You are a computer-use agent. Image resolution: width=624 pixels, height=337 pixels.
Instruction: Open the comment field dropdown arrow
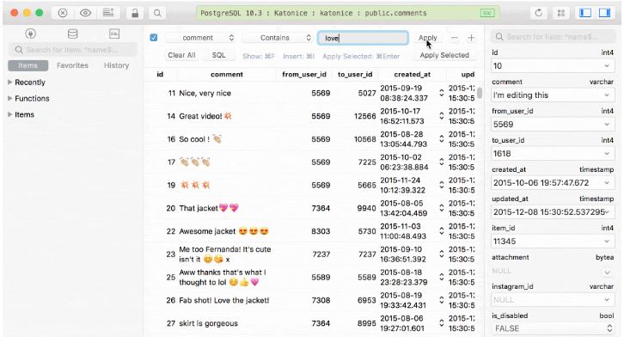click(607, 95)
